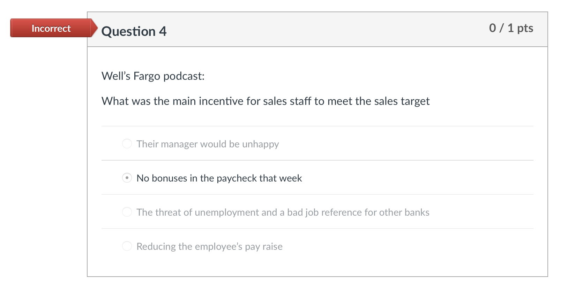575x301 pixels.
Task: Click the arrow tip of the Incorrect flag
Action: [95, 28]
